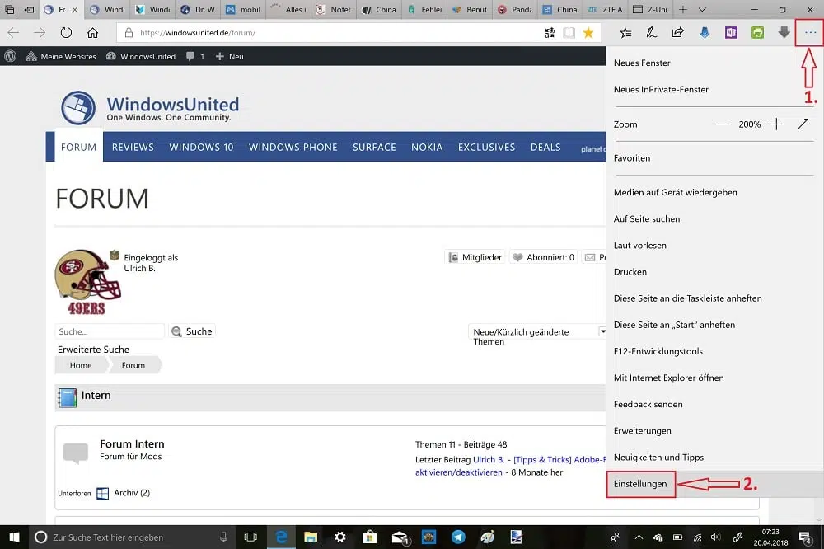Click the Mitglieder button
Viewport: 824px width, 549px height.
pyautogui.click(x=475, y=257)
